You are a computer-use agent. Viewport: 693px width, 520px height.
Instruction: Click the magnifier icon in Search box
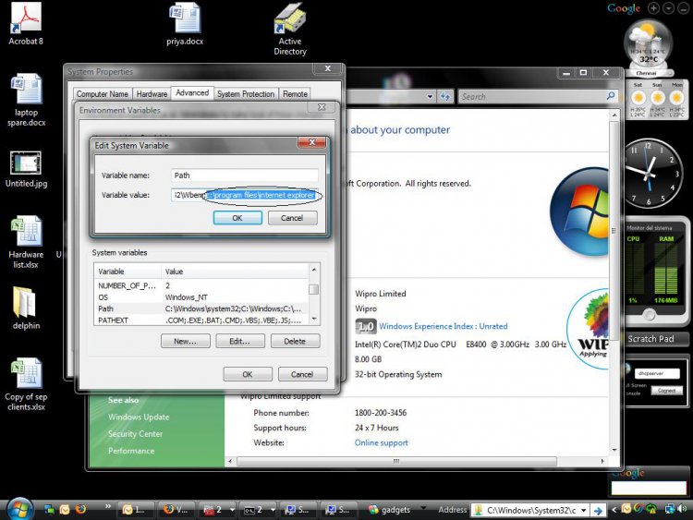pyautogui.click(x=611, y=96)
